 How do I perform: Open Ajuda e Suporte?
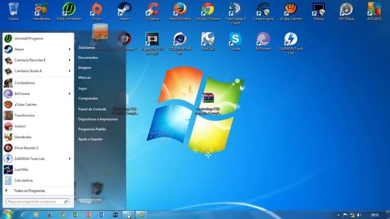pos(90,139)
